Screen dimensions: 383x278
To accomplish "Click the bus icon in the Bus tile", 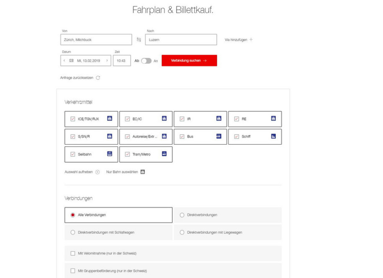I will click(219, 136).
